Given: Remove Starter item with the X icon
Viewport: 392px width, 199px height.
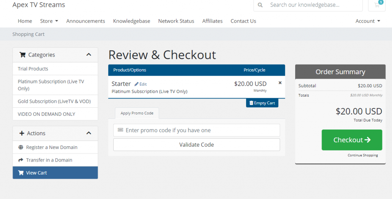Looking at the screenshot, I should (x=280, y=83).
